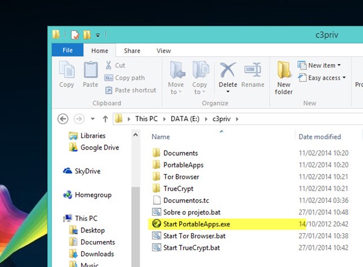The height and width of the screenshot is (267, 363).
Task: Sort by Date modified column header
Action: pos(319,137)
